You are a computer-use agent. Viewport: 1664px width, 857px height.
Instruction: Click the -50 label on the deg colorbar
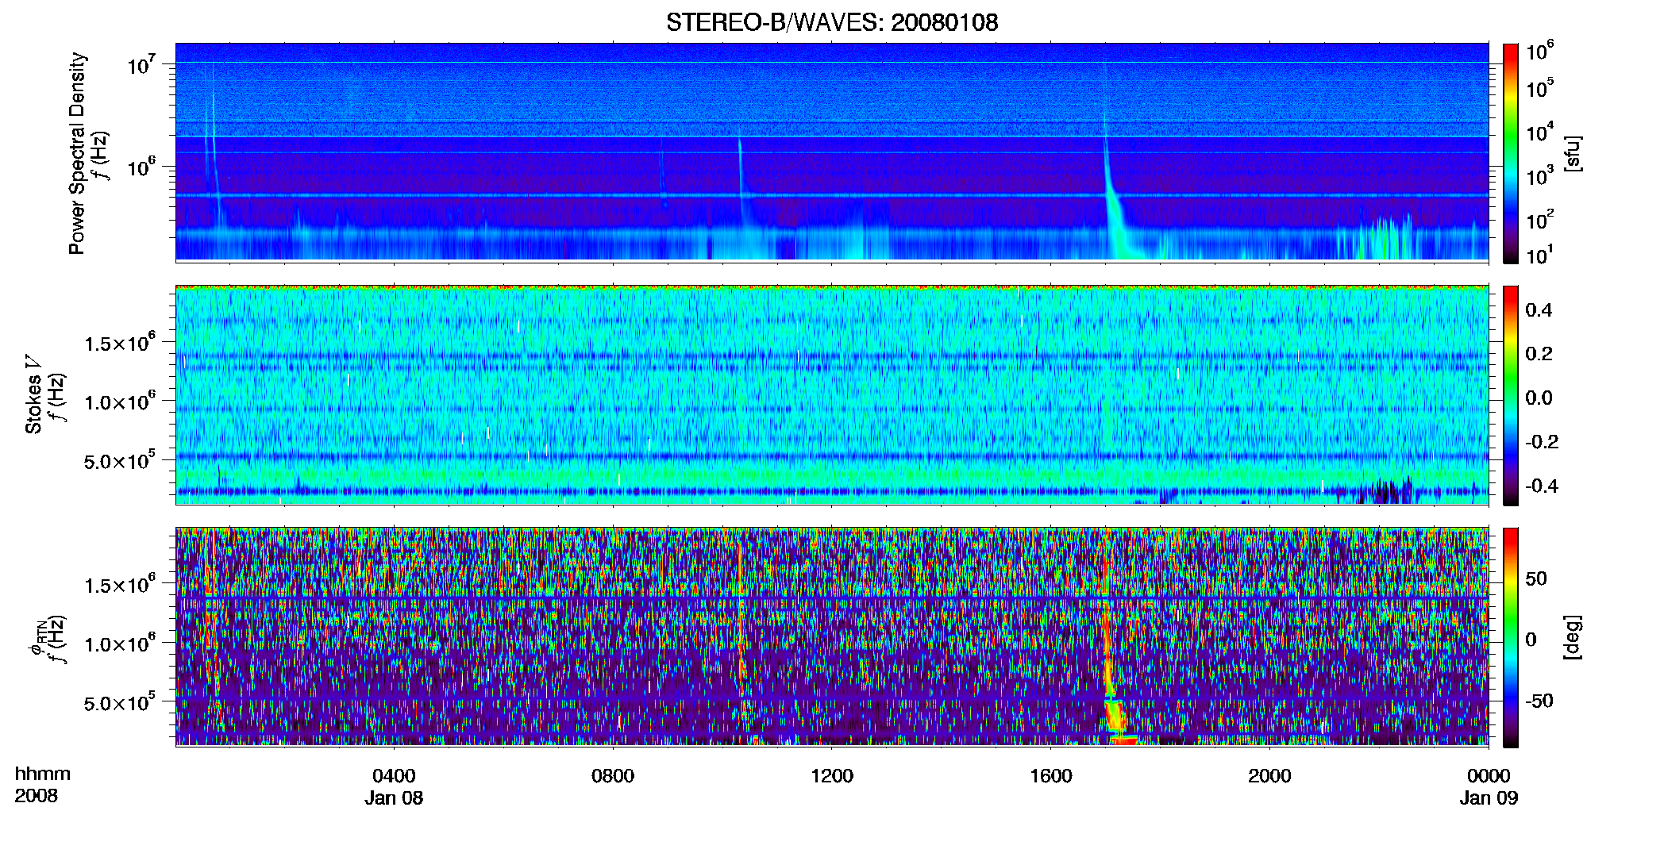1539,701
